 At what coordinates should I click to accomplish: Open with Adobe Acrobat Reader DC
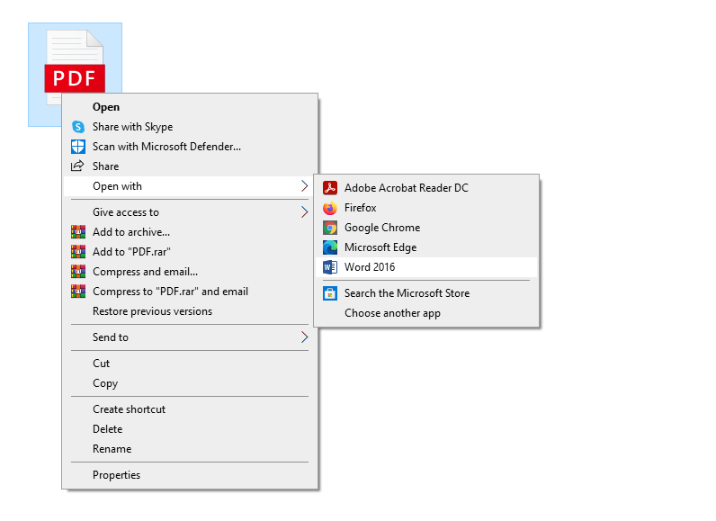426,188
